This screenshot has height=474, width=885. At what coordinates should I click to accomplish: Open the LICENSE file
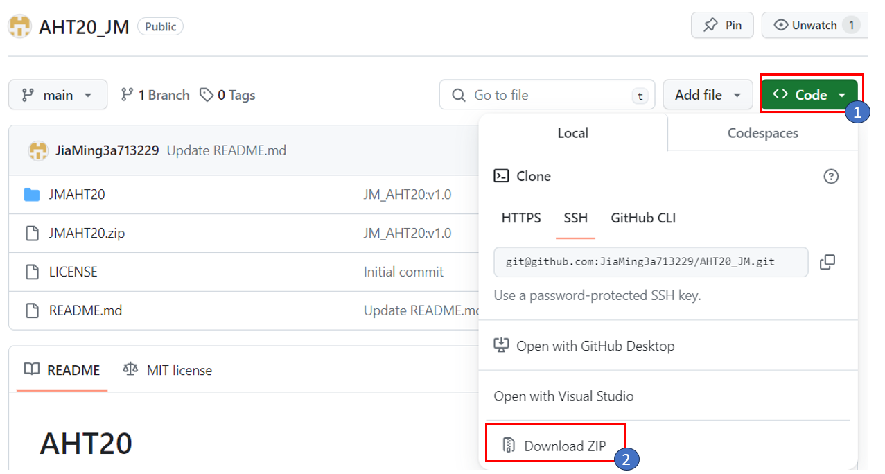[x=73, y=272]
